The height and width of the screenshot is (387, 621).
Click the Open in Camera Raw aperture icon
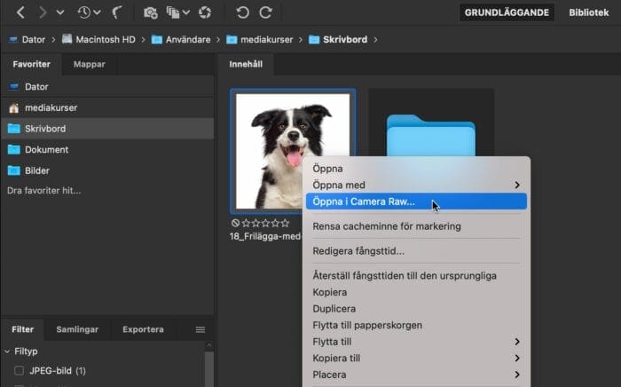205,12
